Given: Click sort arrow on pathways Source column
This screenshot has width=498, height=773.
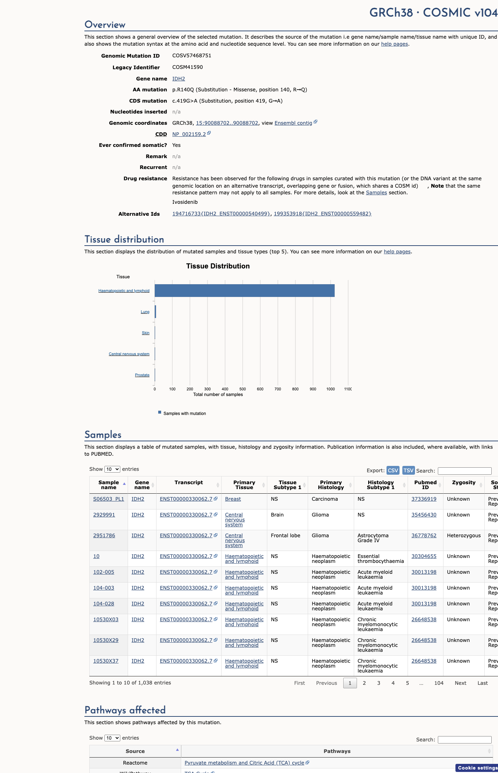Looking at the screenshot, I should pos(178,750).
